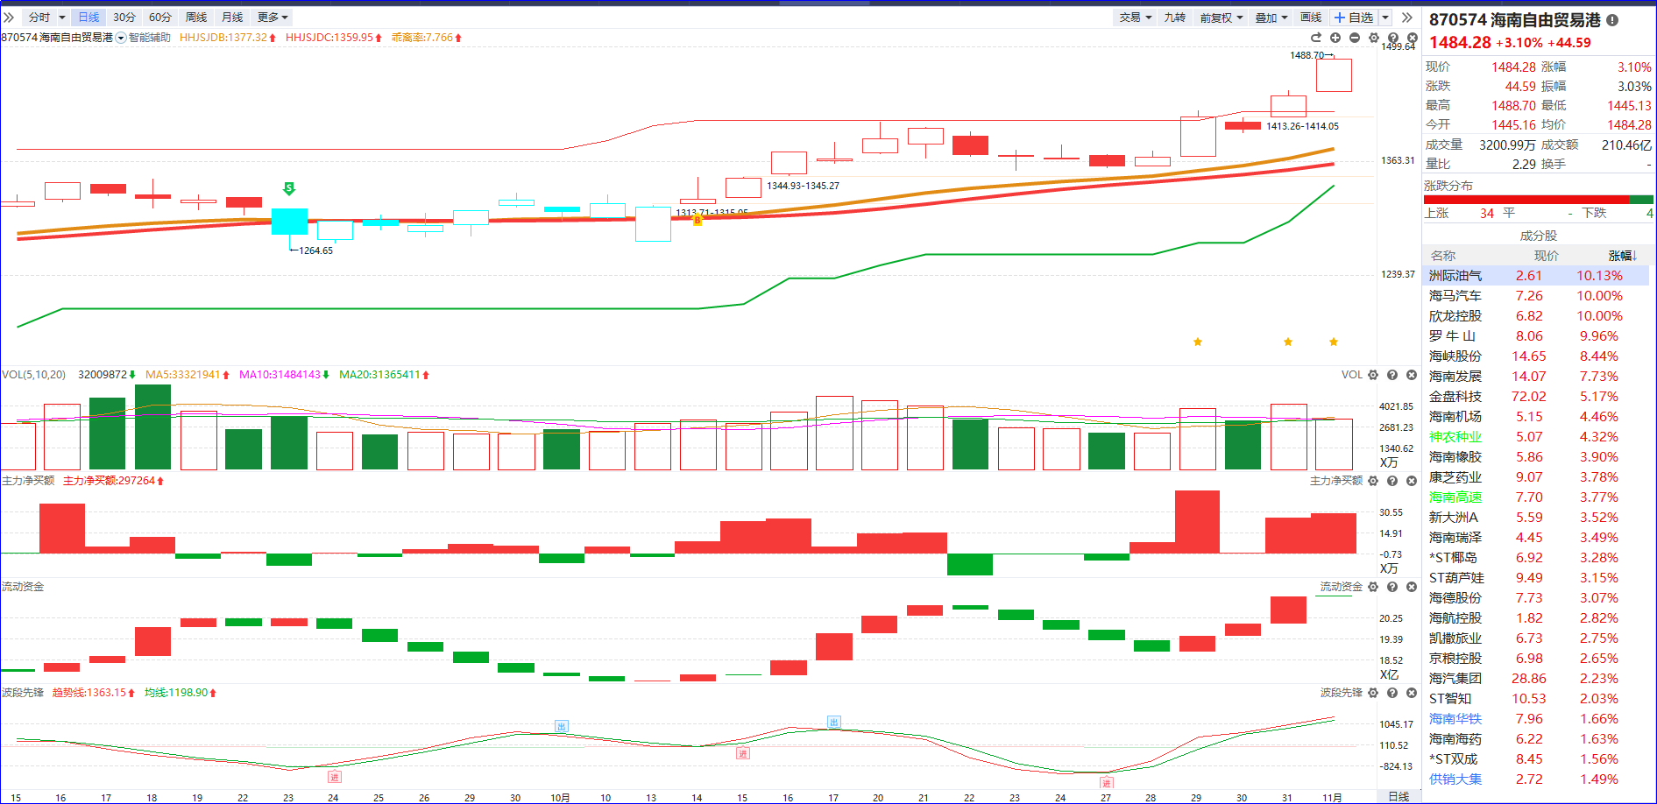Switch to 周线 weekly chart tab
Viewport: 1657px width, 804px height.
pos(196,18)
